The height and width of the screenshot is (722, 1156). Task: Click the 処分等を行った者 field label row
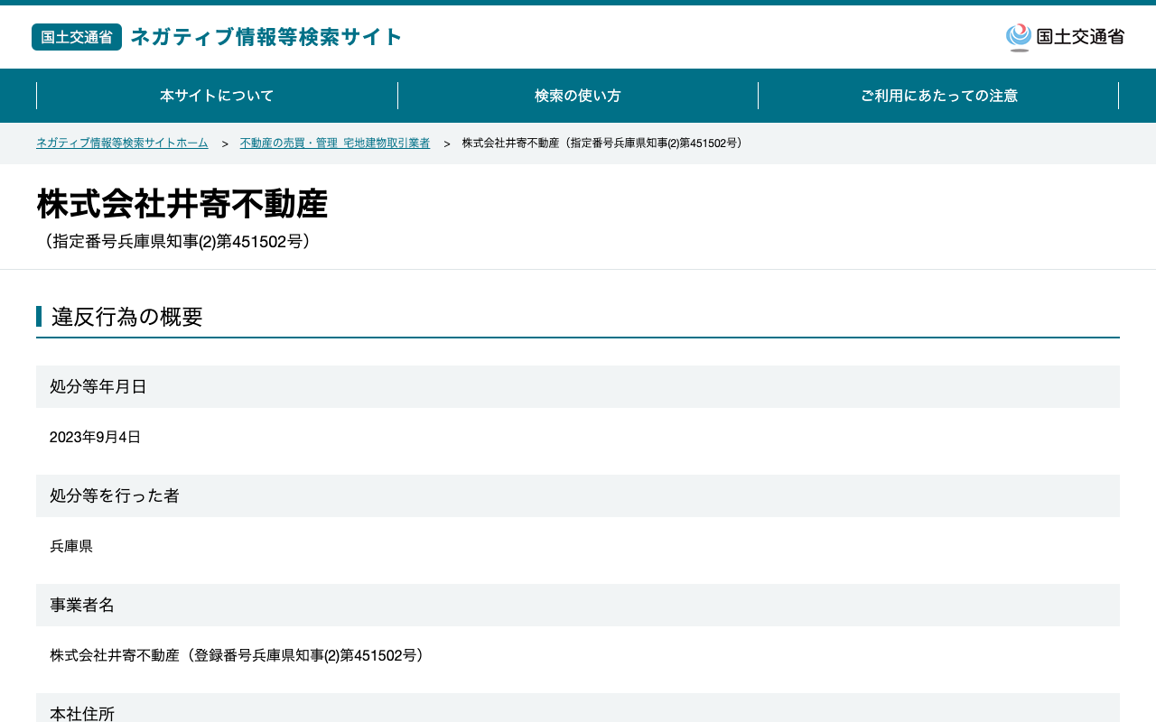pos(578,495)
